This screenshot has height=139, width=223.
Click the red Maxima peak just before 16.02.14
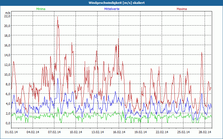118,39
